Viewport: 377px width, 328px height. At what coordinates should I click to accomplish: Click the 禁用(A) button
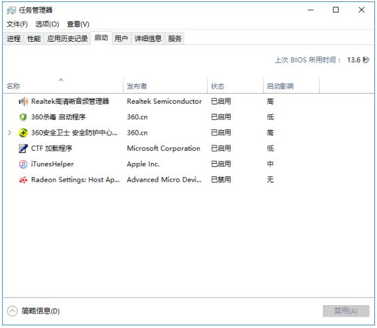[x=346, y=311]
